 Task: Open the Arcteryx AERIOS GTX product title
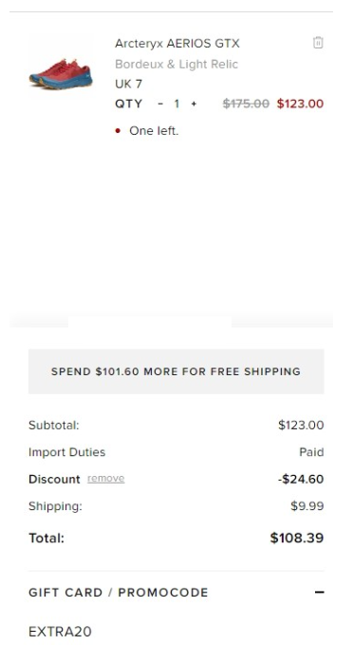(177, 43)
